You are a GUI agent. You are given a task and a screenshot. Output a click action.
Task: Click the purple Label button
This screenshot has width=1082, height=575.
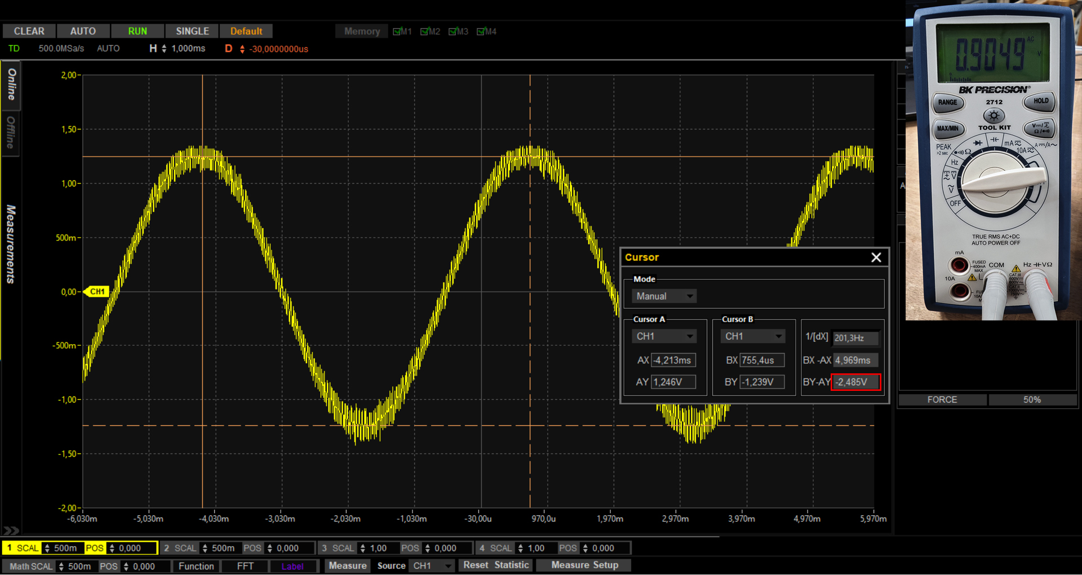click(x=292, y=566)
